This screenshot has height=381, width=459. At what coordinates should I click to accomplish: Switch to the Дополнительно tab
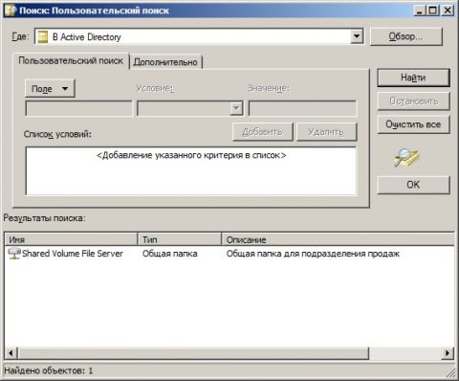[165, 62]
